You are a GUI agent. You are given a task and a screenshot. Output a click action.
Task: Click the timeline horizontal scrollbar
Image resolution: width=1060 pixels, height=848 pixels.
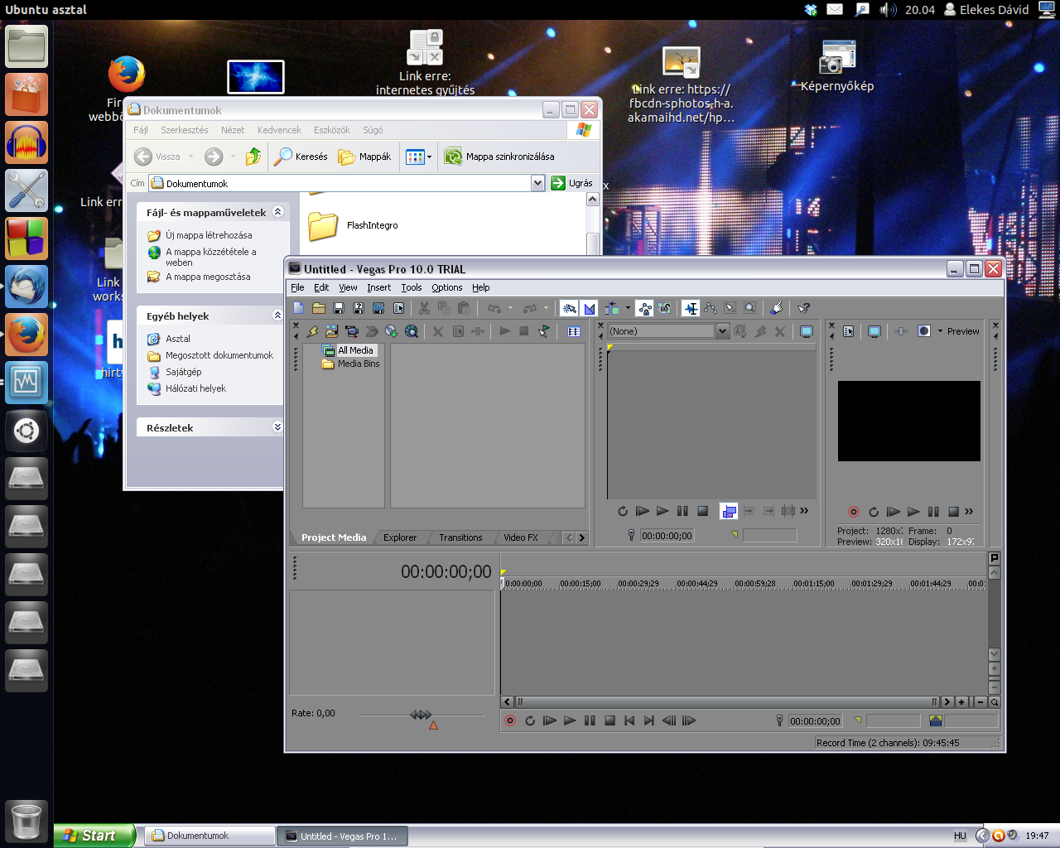(727, 701)
